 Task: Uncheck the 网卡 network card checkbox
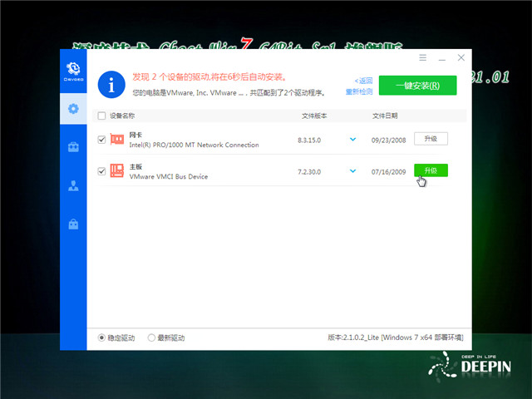tap(101, 140)
